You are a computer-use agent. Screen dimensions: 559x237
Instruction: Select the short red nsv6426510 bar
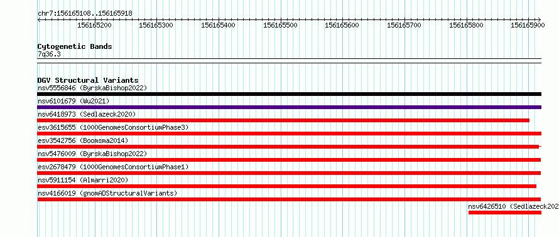505,213
